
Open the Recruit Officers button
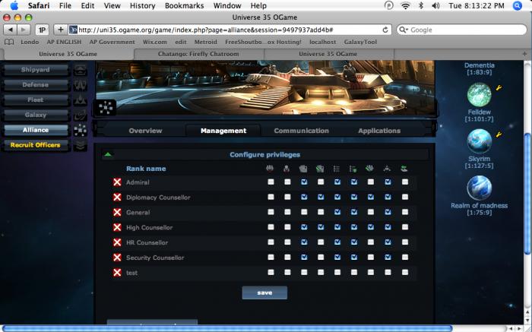tap(35, 145)
